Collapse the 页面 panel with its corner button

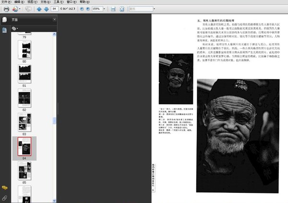click(54, 20)
